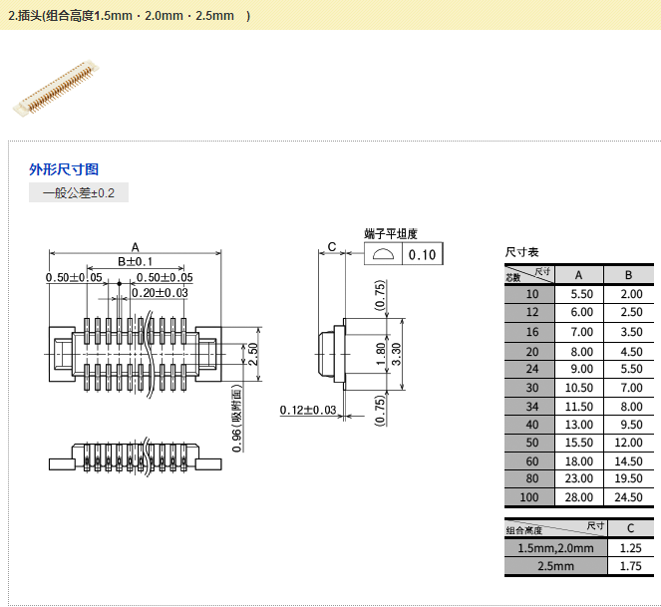Image resolution: width=661 pixels, height=607 pixels.
Task: Click the 28.00 value cell
Action: tap(581, 497)
